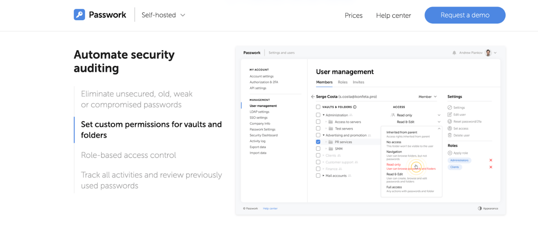Screen dimensions: 538x225
Task: Click the plus icon for Apply role
Action: click(450, 153)
